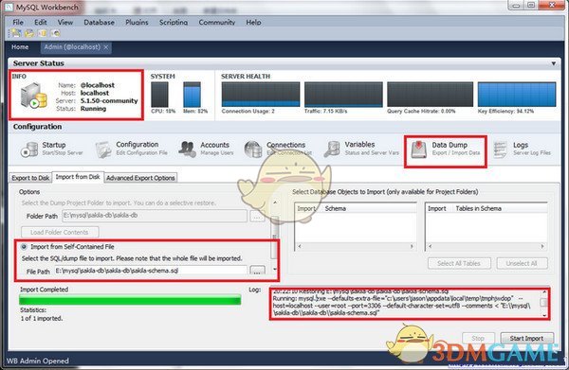Close the Admin (@localhost) tab

point(106,47)
